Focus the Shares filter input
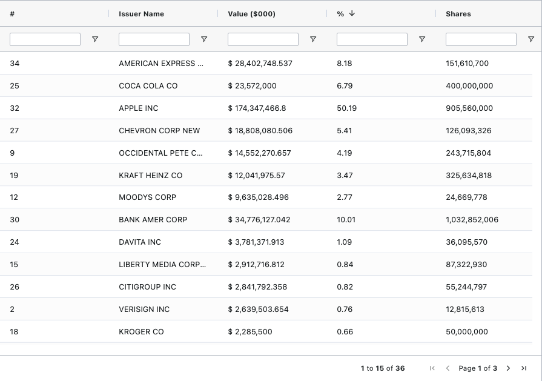542x381 pixels. point(481,39)
